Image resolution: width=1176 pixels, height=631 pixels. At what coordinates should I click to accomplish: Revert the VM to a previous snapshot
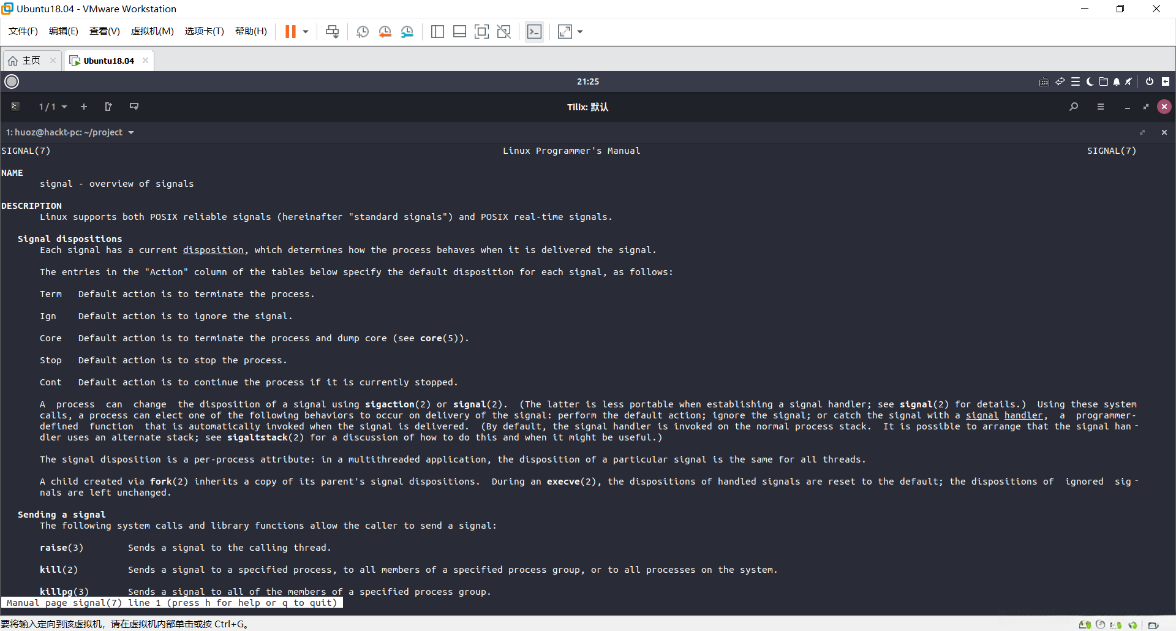385,32
